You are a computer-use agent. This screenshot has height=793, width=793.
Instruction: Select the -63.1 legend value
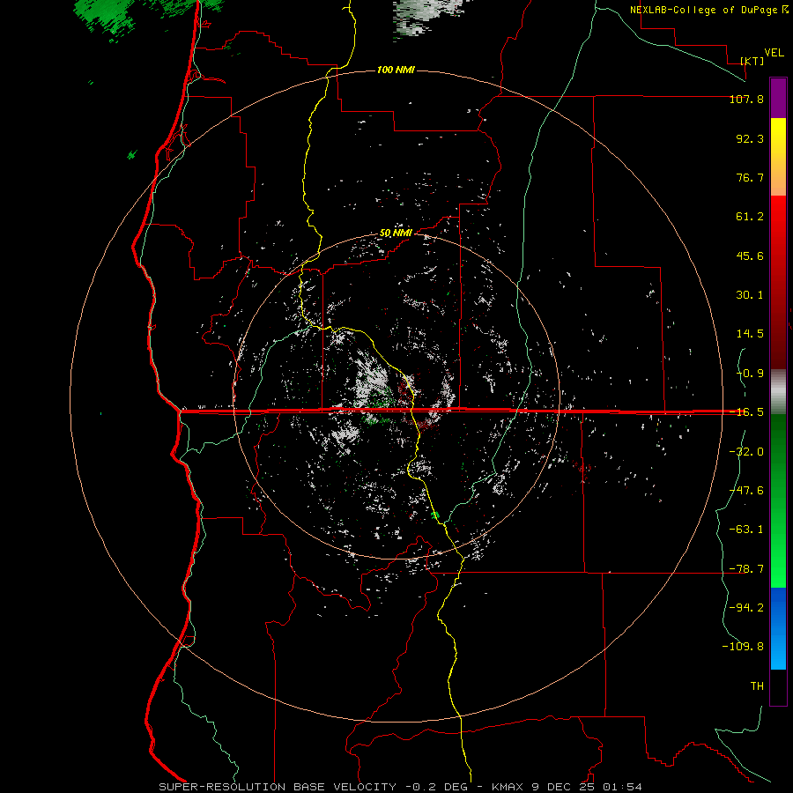coord(746,530)
